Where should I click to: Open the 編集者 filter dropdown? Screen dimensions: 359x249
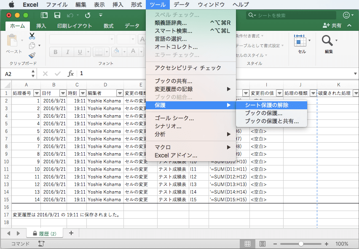click(120, 93)
